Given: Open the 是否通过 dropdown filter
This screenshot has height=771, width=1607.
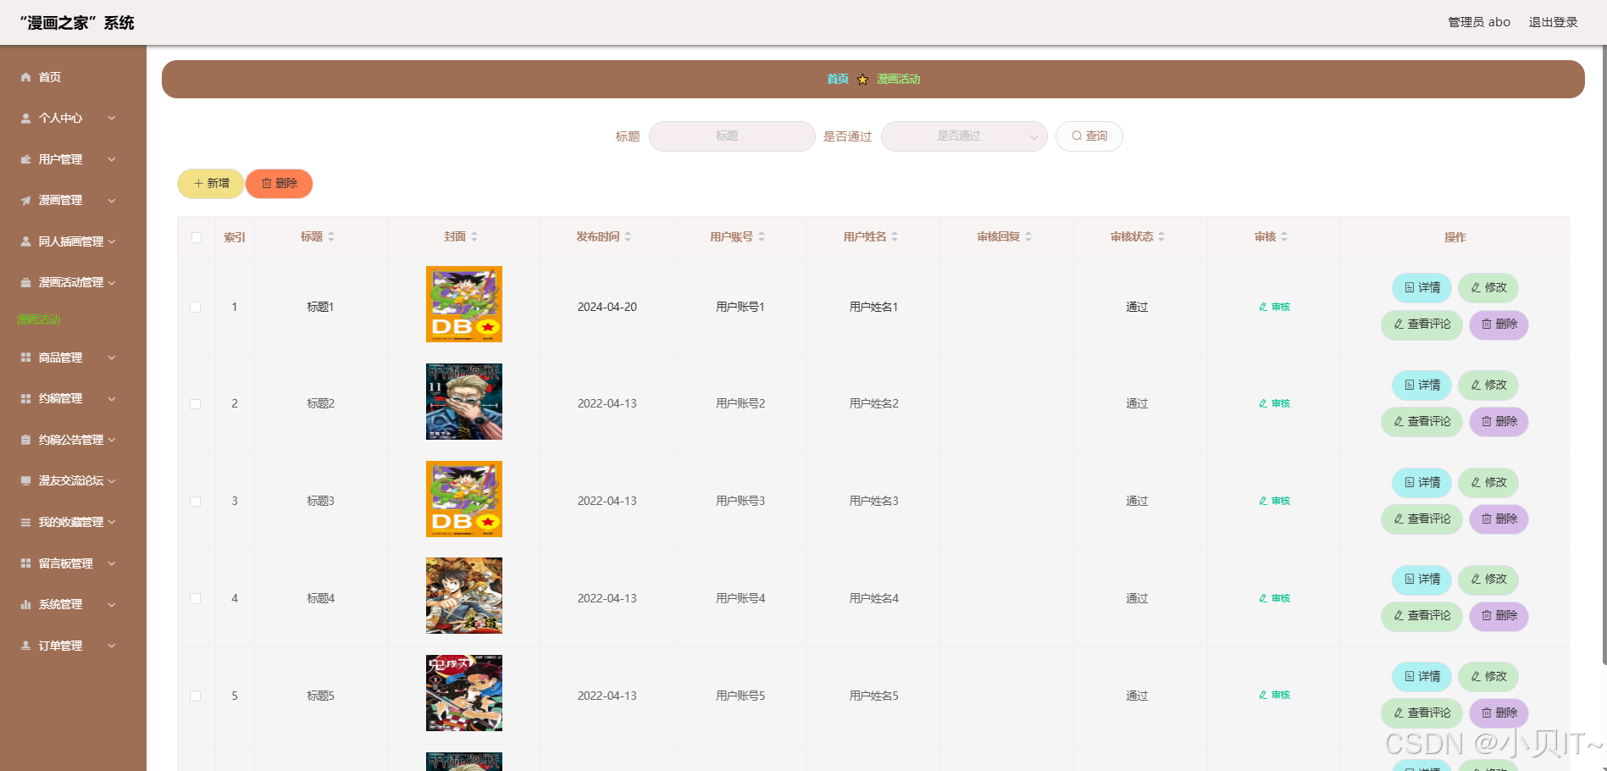Looking at the screenshot, I should [964, 136].
